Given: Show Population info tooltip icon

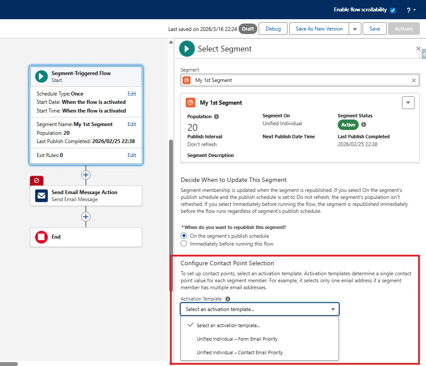Looking at the screenshot, I should coord(216,116).
